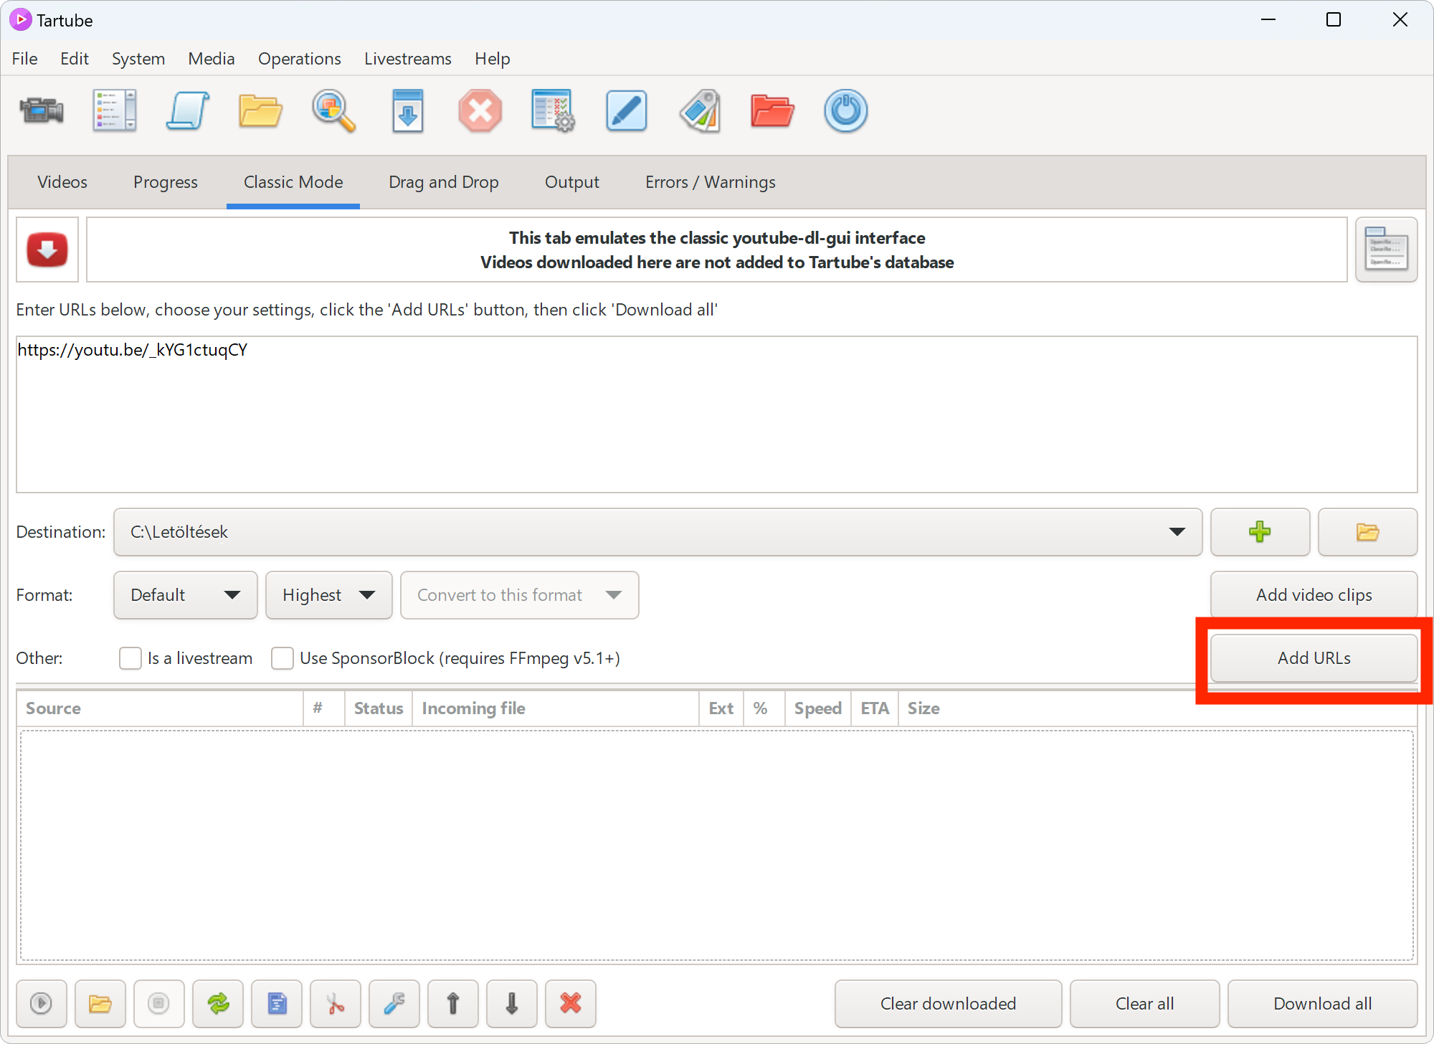Enable the Use SponsorBlock checkbox
1434x1044 pixels.
(x=282, y=658)
